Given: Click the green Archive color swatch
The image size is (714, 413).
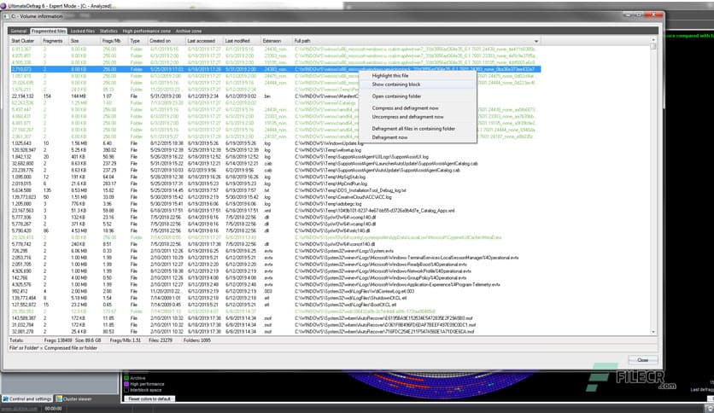Looking at the screenshot, I should (x=126, y=378).
